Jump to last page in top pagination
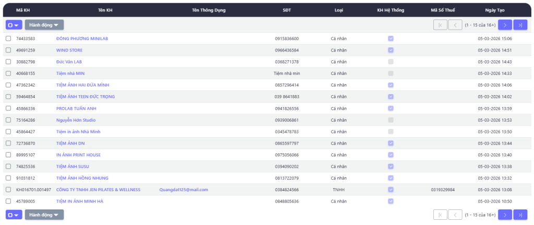 tap(520, 24)
